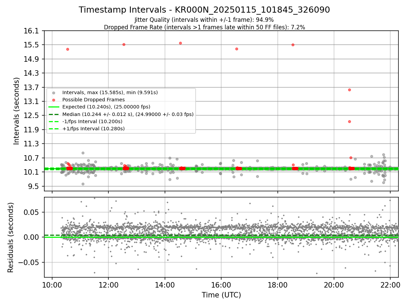Click the 'Jitter Quality' 94.9% subtitle line
Viewport: 409px width, 307px height.
click(204, 20)
